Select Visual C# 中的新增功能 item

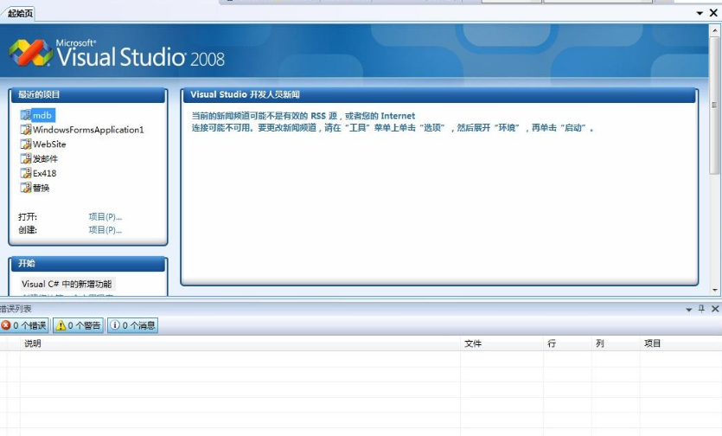pos(67,284)
